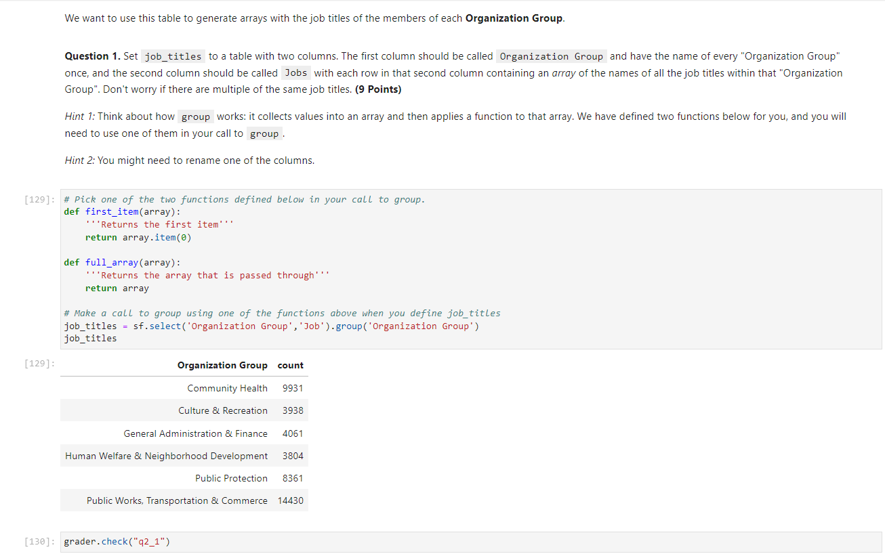Click the input prompt [129] of code cell
Image resolution: width=885 pixels, height=556 pixels.
(40, 200)
